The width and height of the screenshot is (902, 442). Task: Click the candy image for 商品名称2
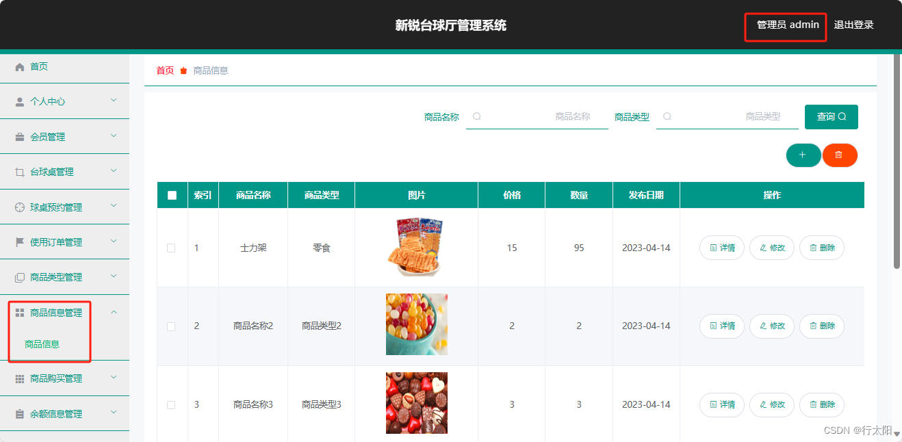click(x=417, y=324)
